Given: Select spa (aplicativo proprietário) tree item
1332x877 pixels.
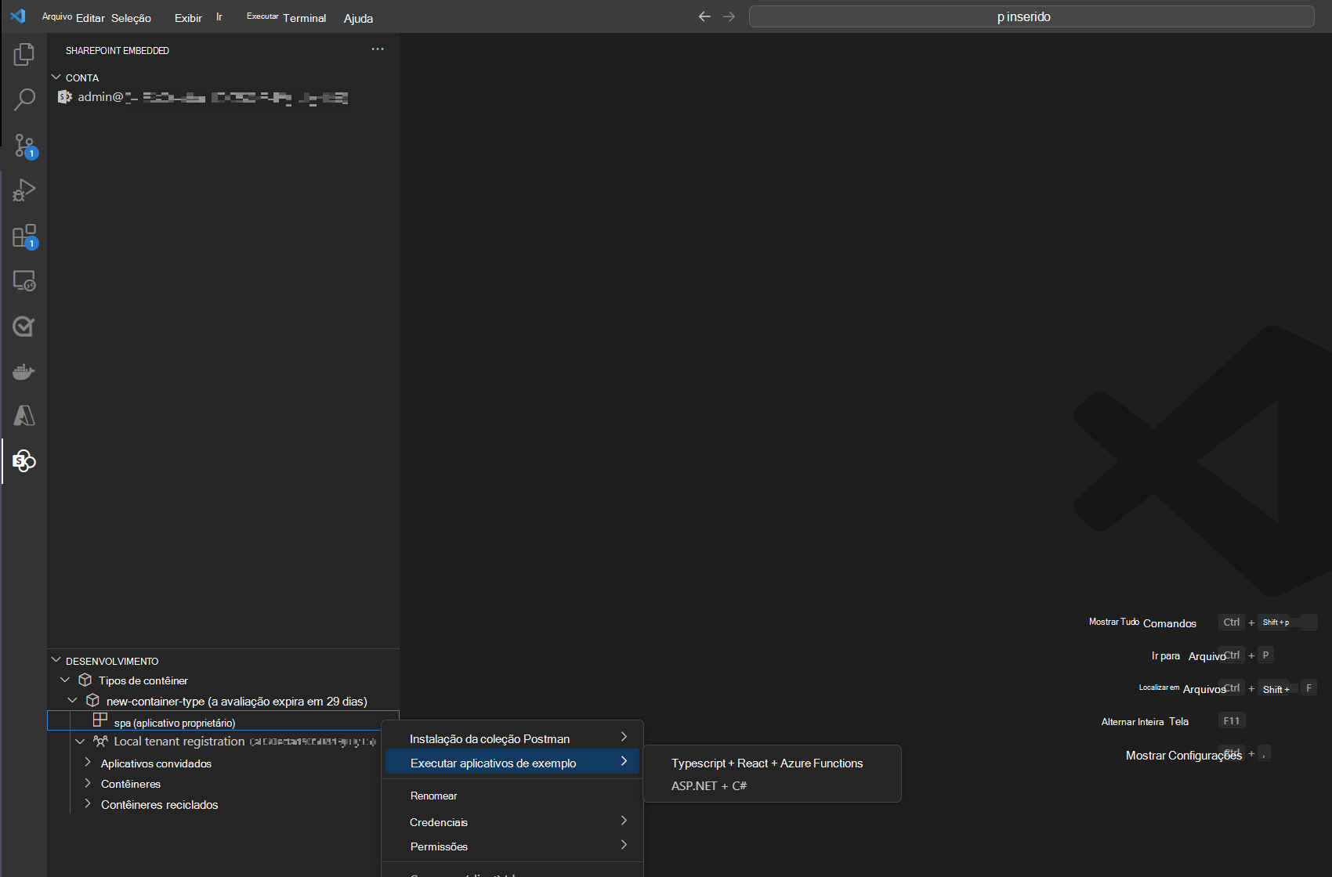Looking at the screenshot, I should coord(223,720).
